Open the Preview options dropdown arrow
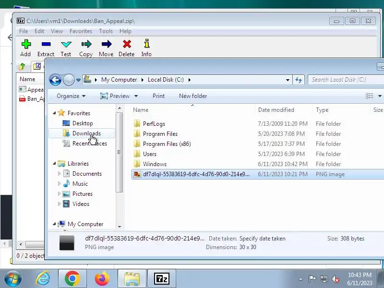384x288 pixels. pos(136,96)
